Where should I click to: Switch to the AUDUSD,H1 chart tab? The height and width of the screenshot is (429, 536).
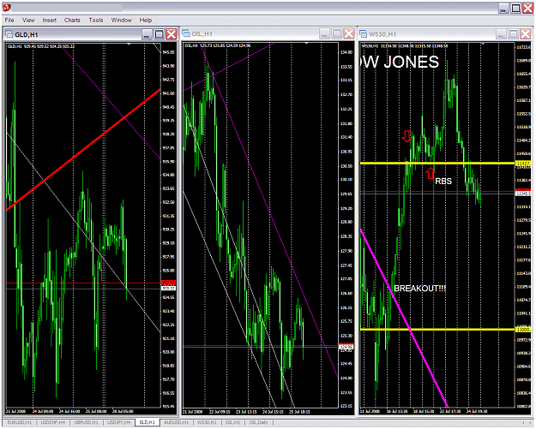click(176, 422)
